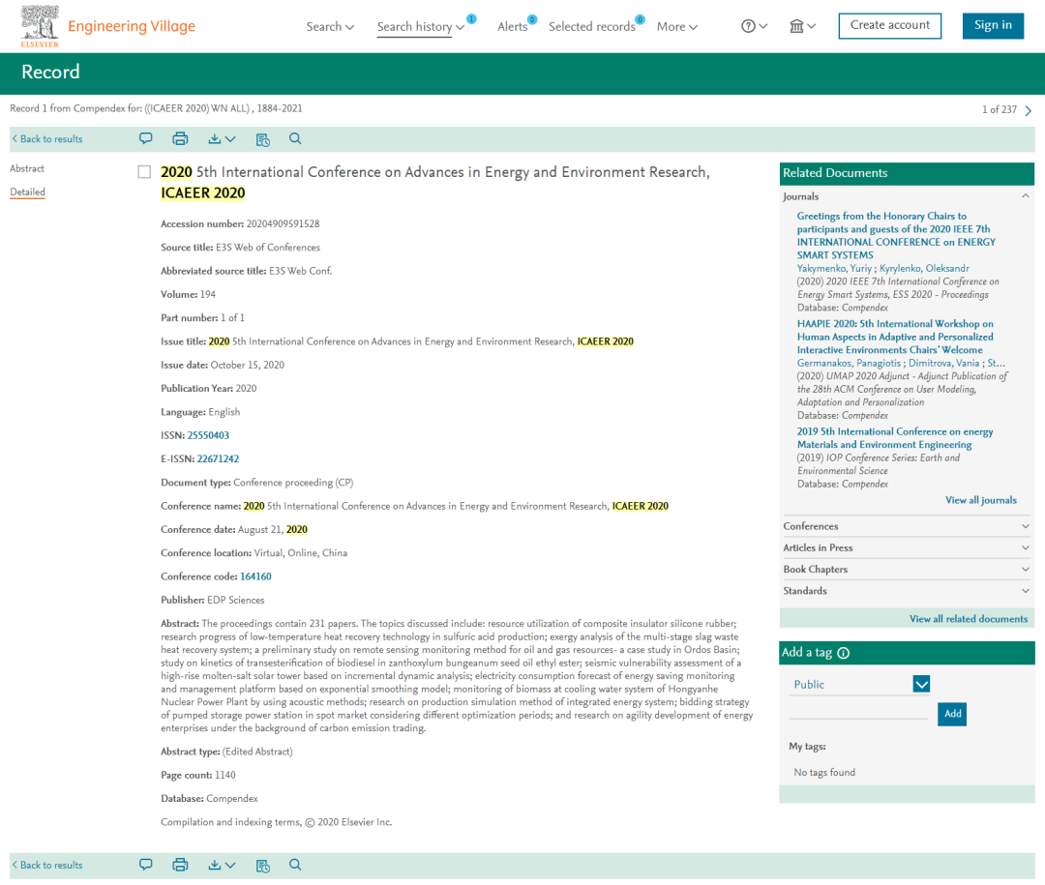
Task: Open the institution building icon menu
Action: point(802,26)
